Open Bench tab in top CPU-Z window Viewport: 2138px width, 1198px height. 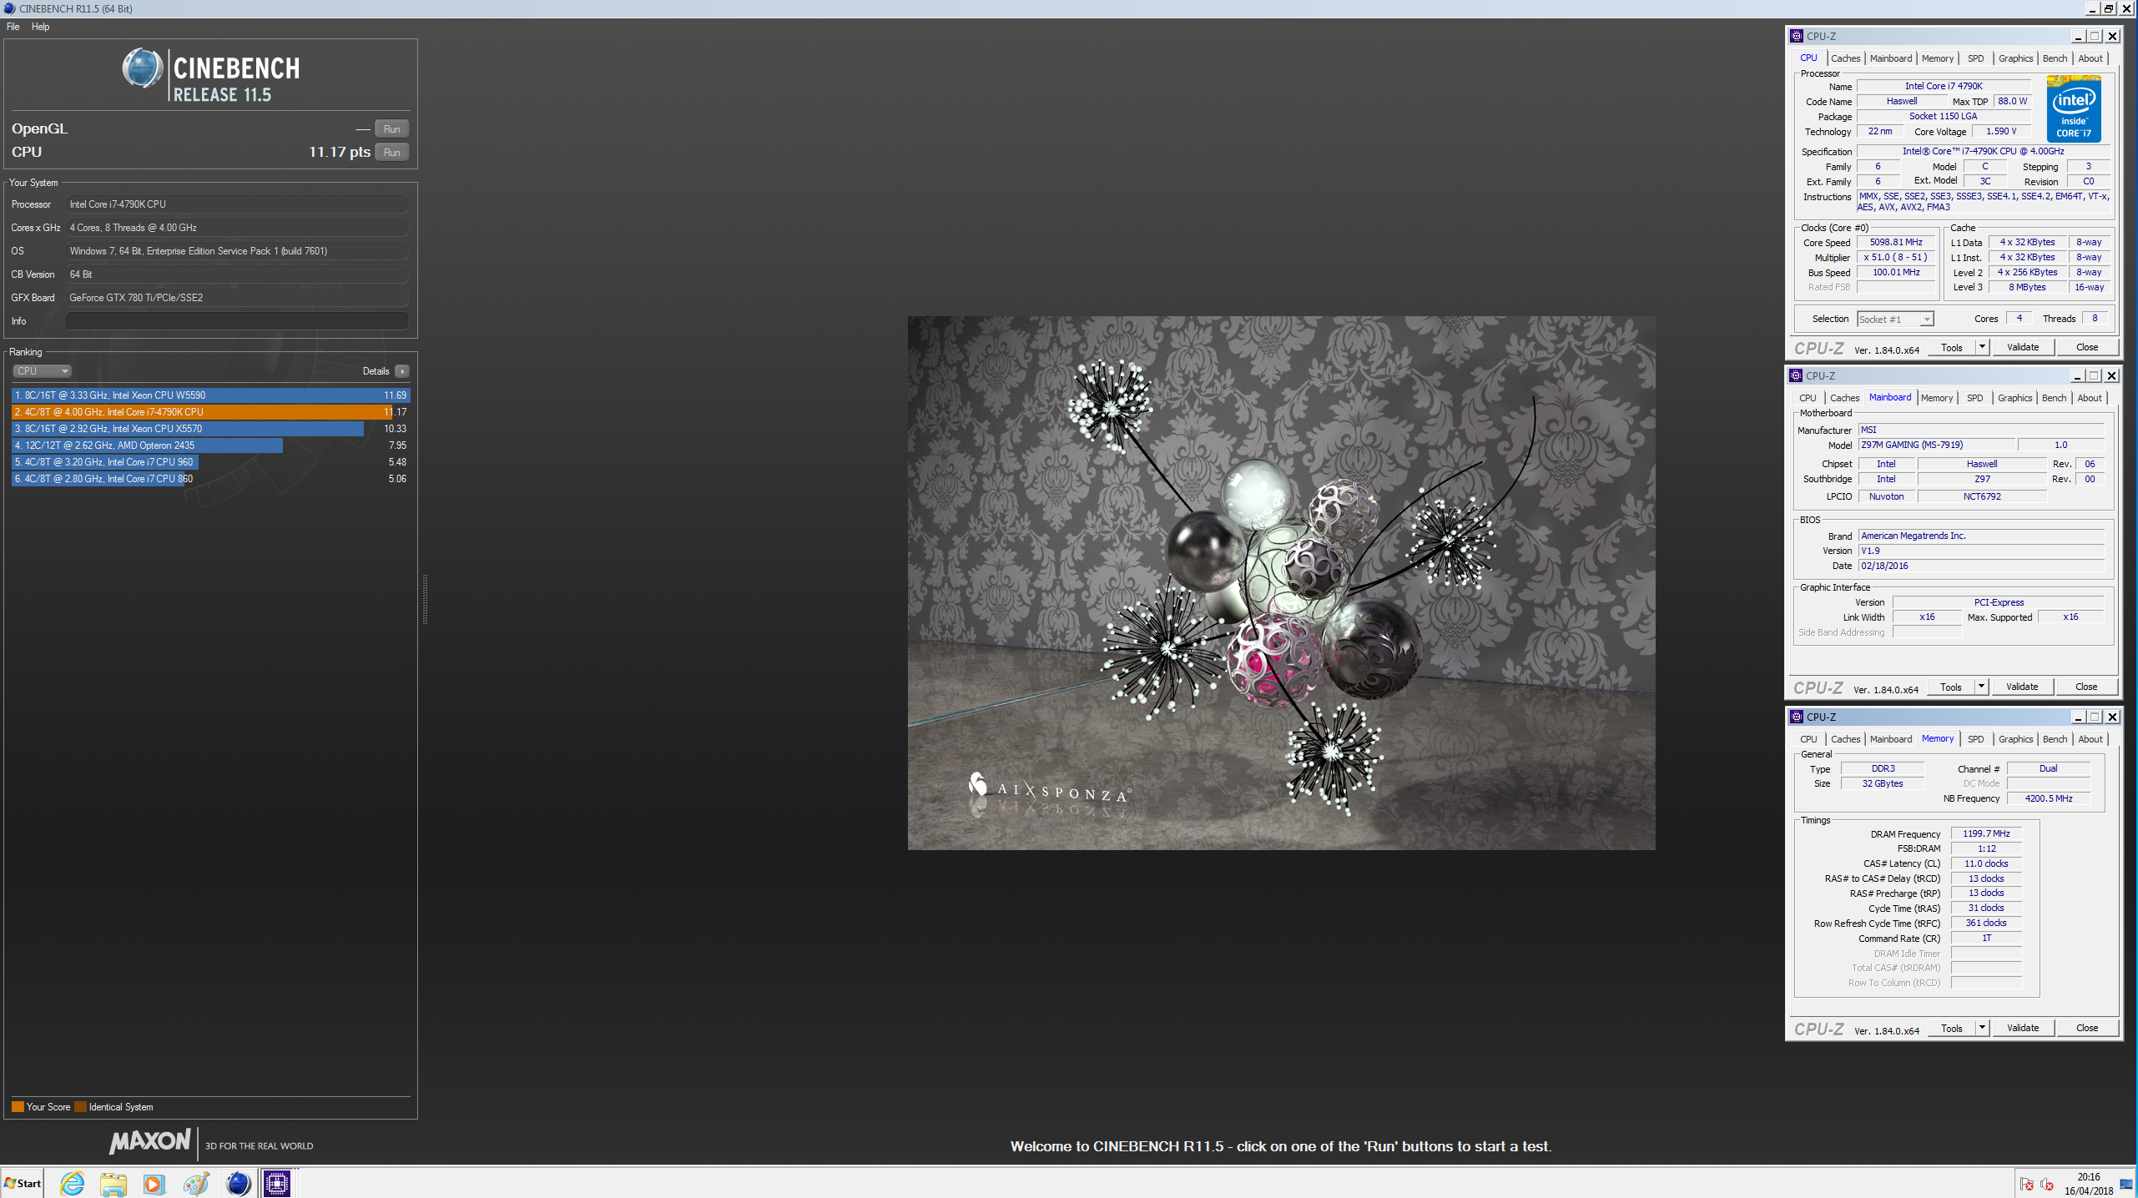coord(2055,58)
